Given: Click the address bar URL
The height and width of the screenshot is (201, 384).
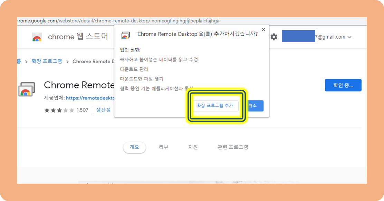Looking at the screenshot, I should tap(119, 21).
